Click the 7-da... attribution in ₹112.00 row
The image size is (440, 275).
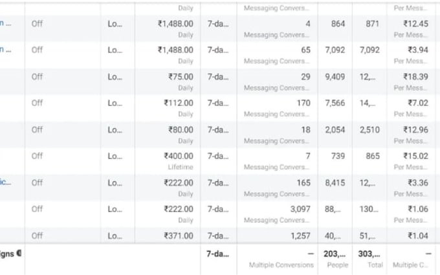pos(218,103)
